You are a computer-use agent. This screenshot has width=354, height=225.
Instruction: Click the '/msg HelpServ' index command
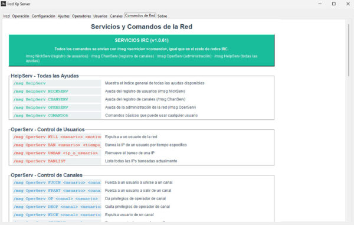[x=57, y=83]
